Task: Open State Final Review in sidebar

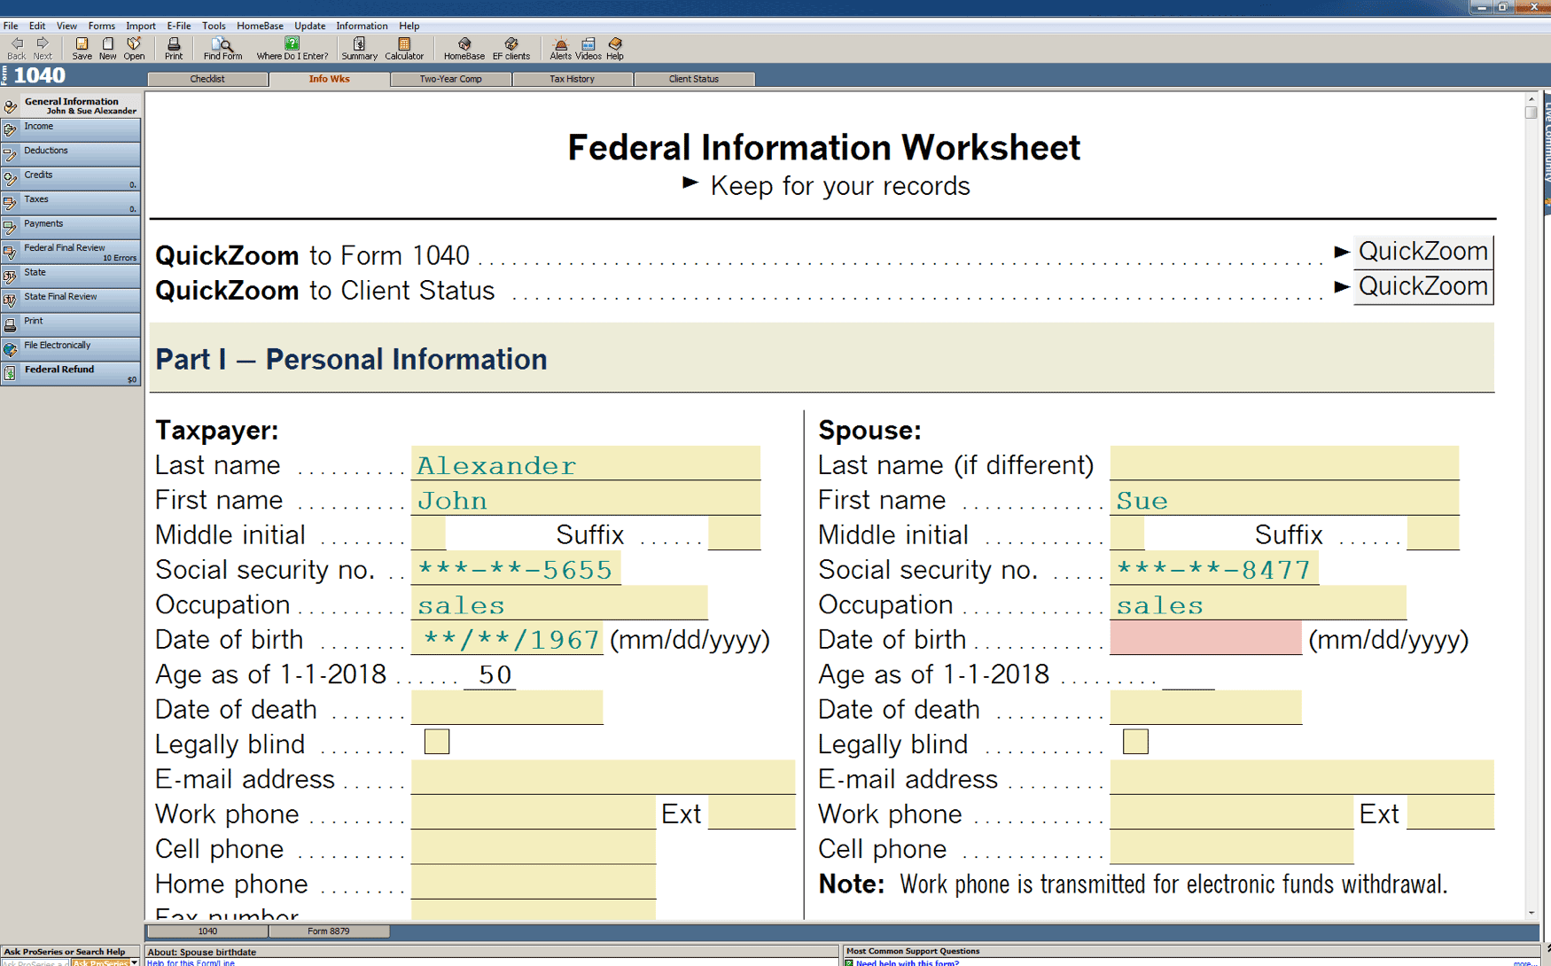Action: point(71,300)
